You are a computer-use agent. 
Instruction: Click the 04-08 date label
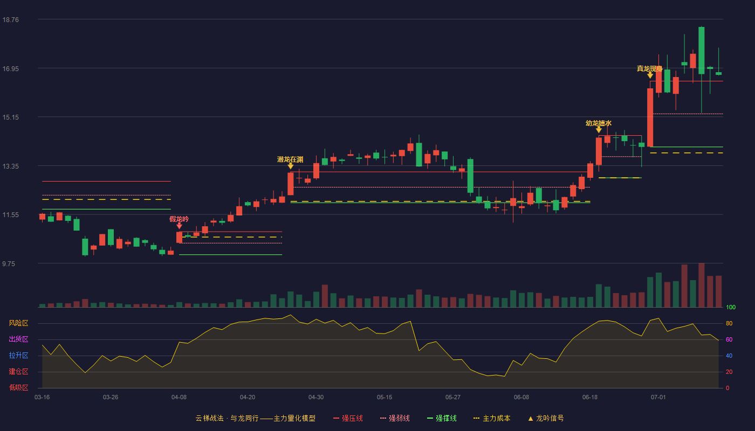coord(179,397)
